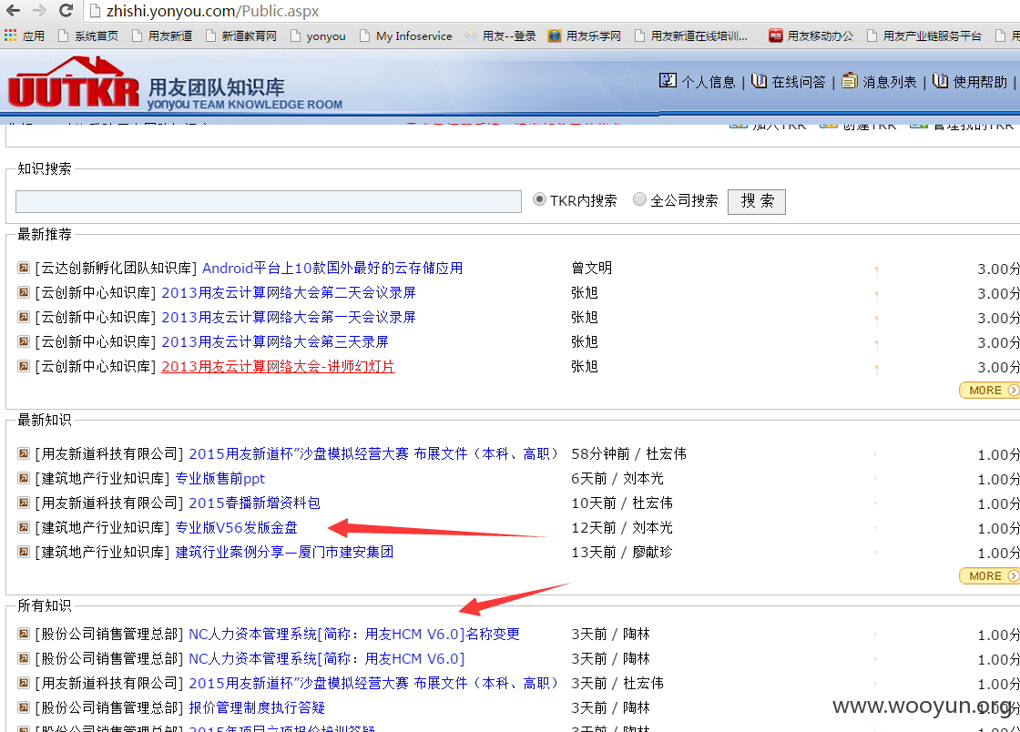
Task: Open the My Infoservice bookmark
Action: click(x=406, y=36)
